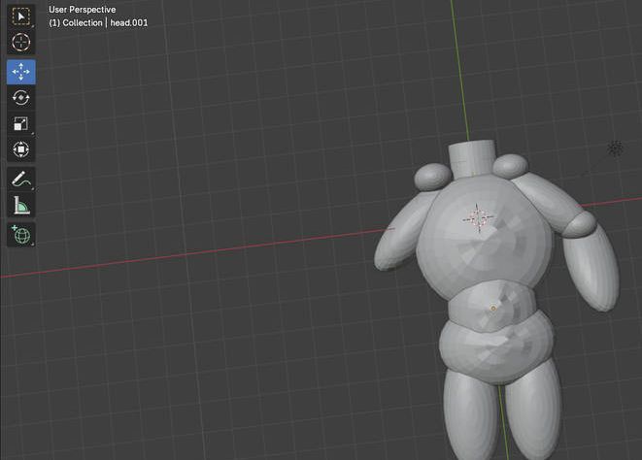Open the Add Cube primitive tool
Screen dimensions: 642x460
click(20, 235)
